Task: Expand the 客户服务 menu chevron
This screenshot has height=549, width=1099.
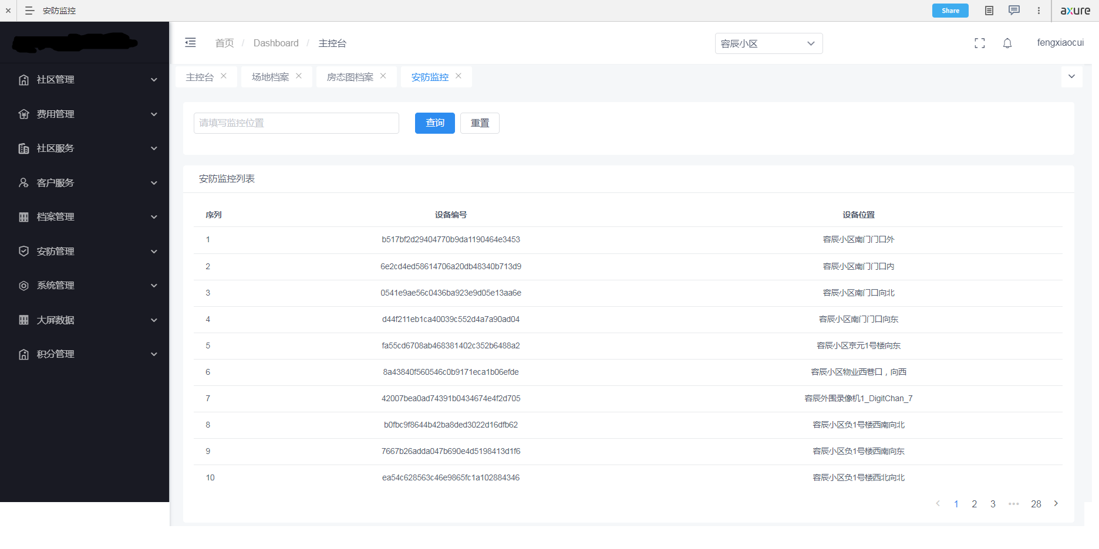Action: [x=154, y=183]
